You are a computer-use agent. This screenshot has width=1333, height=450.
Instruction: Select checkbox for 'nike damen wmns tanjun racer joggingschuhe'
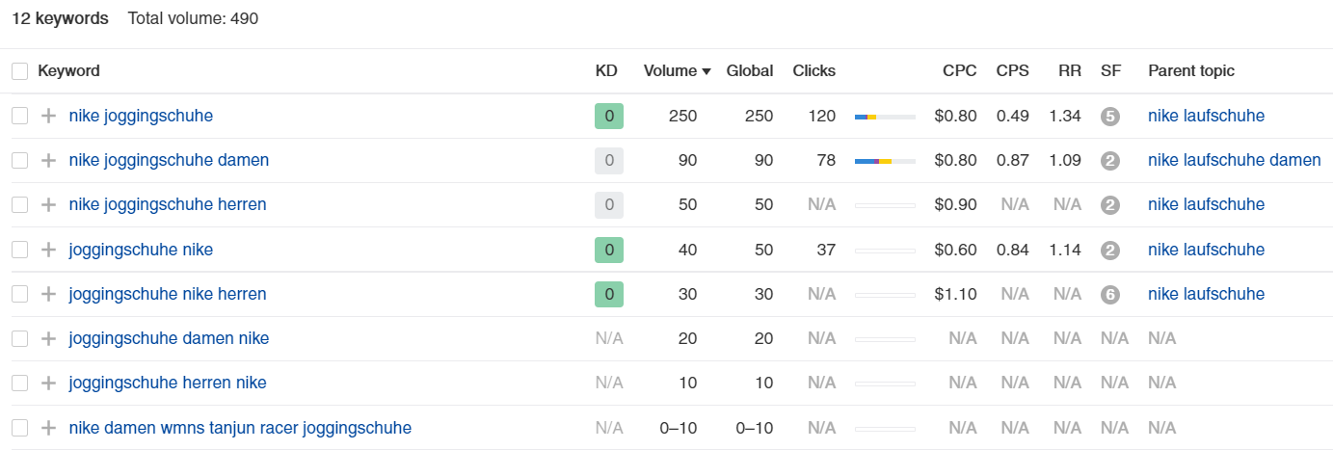pyautogui.click(x=19, y=427)
